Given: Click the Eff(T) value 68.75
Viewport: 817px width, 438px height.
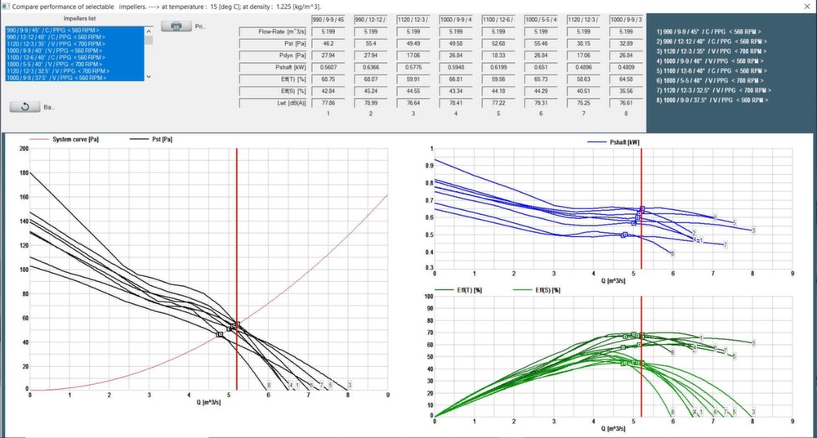Looking at the screenshot, I should pyautogui.click(x=328, y=80).
